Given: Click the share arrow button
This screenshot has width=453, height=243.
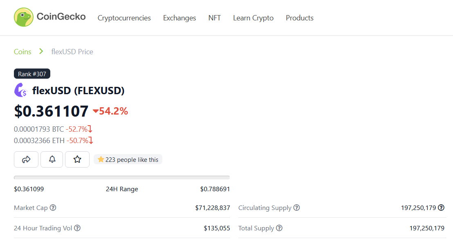Looking at the screenshot, I should pos(26,159).
